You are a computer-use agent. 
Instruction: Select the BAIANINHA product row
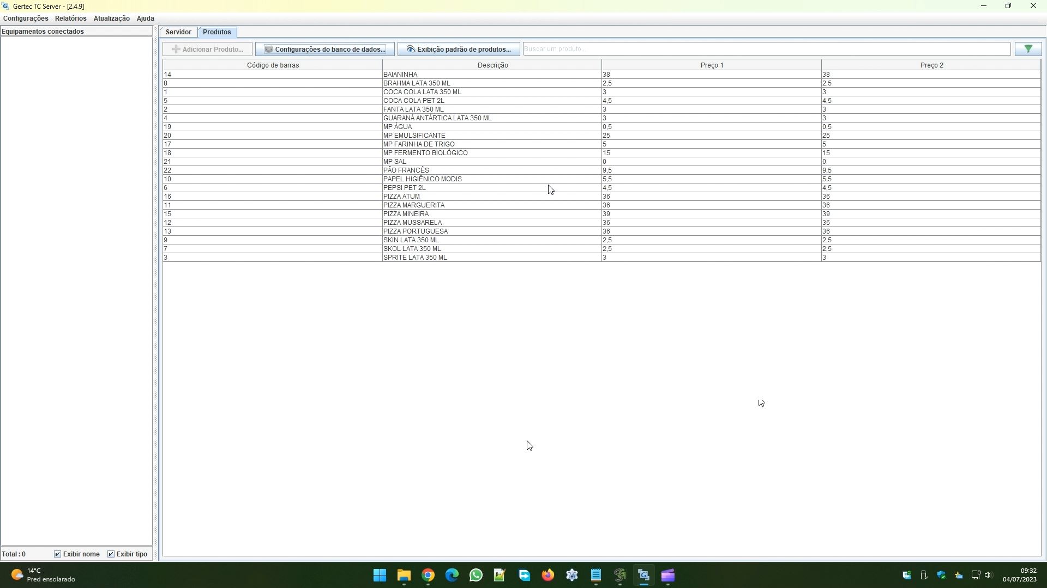tap(602, 75)
